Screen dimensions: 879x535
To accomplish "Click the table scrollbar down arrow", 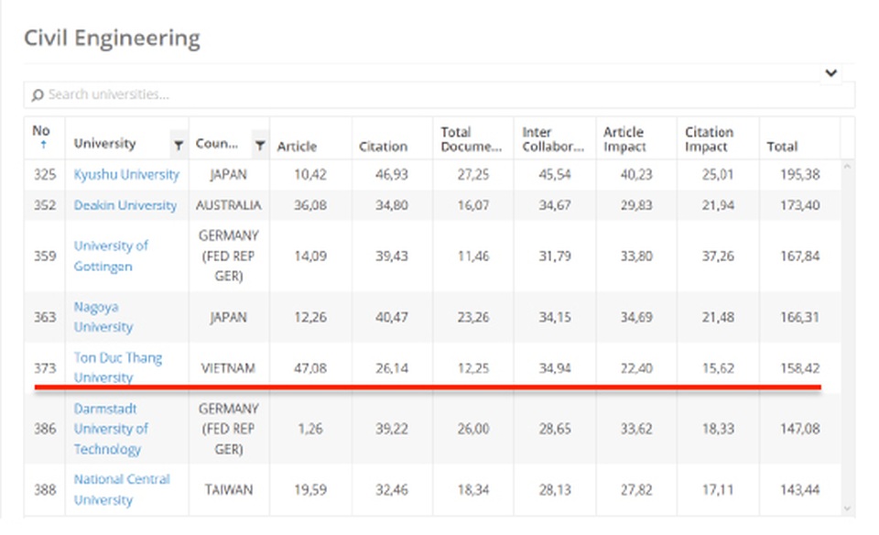I will [847, 508].
